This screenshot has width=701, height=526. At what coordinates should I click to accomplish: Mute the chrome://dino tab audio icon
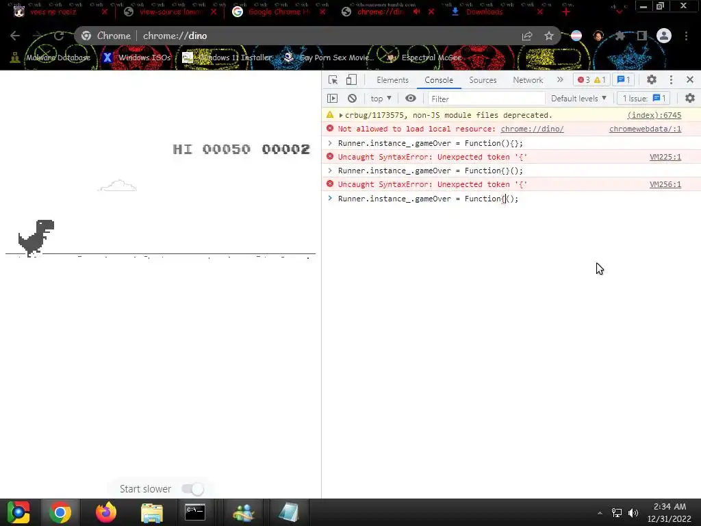417,12
